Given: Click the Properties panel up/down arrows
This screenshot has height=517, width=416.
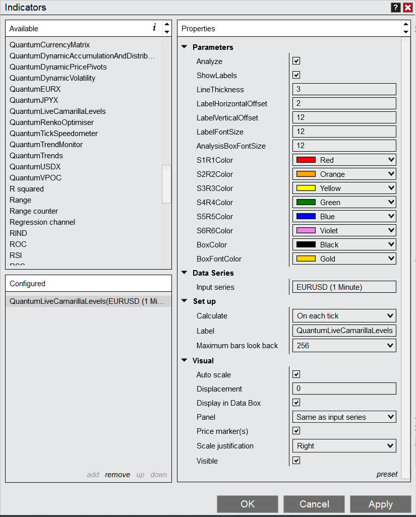Looking at the screenshot, I should (406, 28).
